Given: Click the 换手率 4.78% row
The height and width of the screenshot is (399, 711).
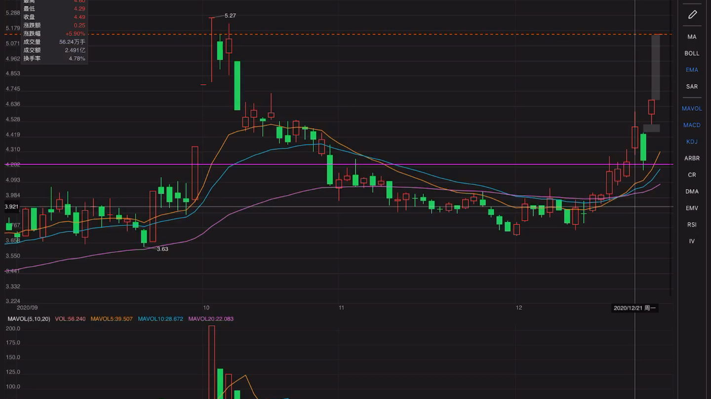Looking at the screenshot, I should pos(54,59).
